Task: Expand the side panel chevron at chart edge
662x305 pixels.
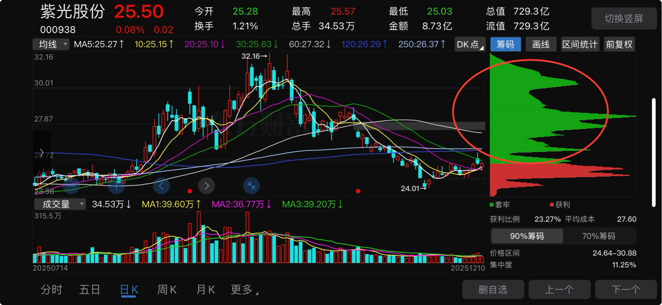Action: tap(41, 152)
